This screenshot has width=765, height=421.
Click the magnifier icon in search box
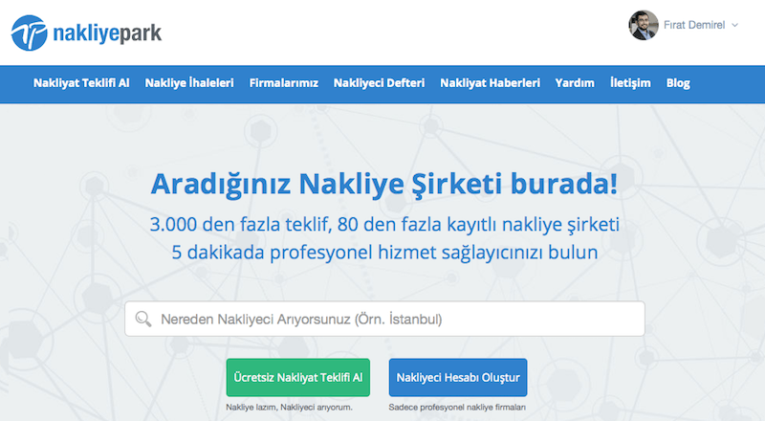pos(142,319)
